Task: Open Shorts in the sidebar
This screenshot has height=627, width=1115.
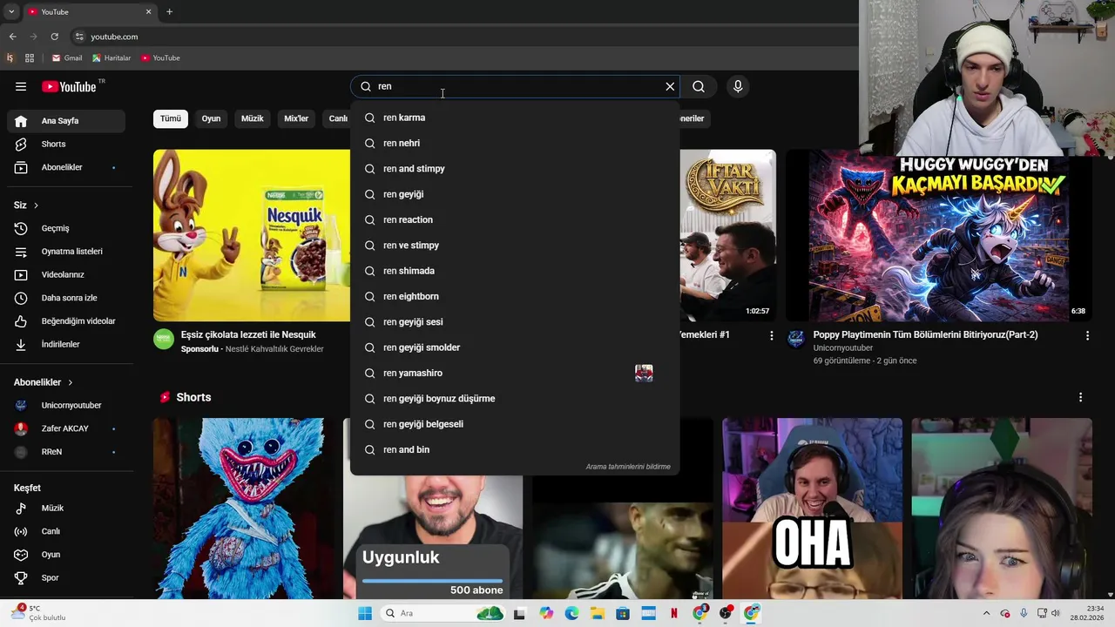Action: pyautogui.click(x=66, y=144)
